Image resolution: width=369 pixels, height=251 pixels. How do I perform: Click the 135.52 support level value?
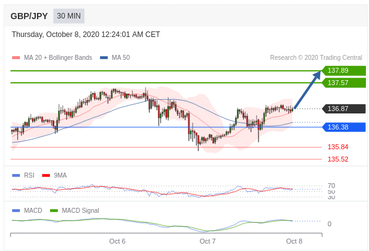point(338,159)
